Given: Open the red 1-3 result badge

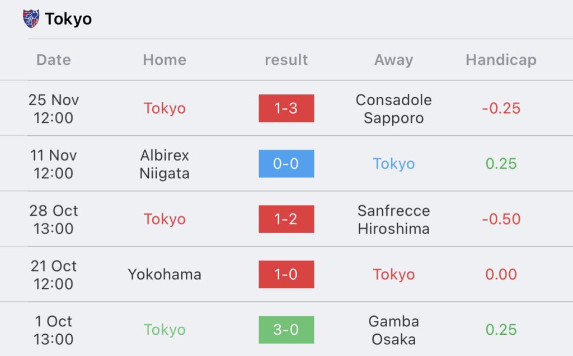Looking at the screenshot, I should pos(286,108).
